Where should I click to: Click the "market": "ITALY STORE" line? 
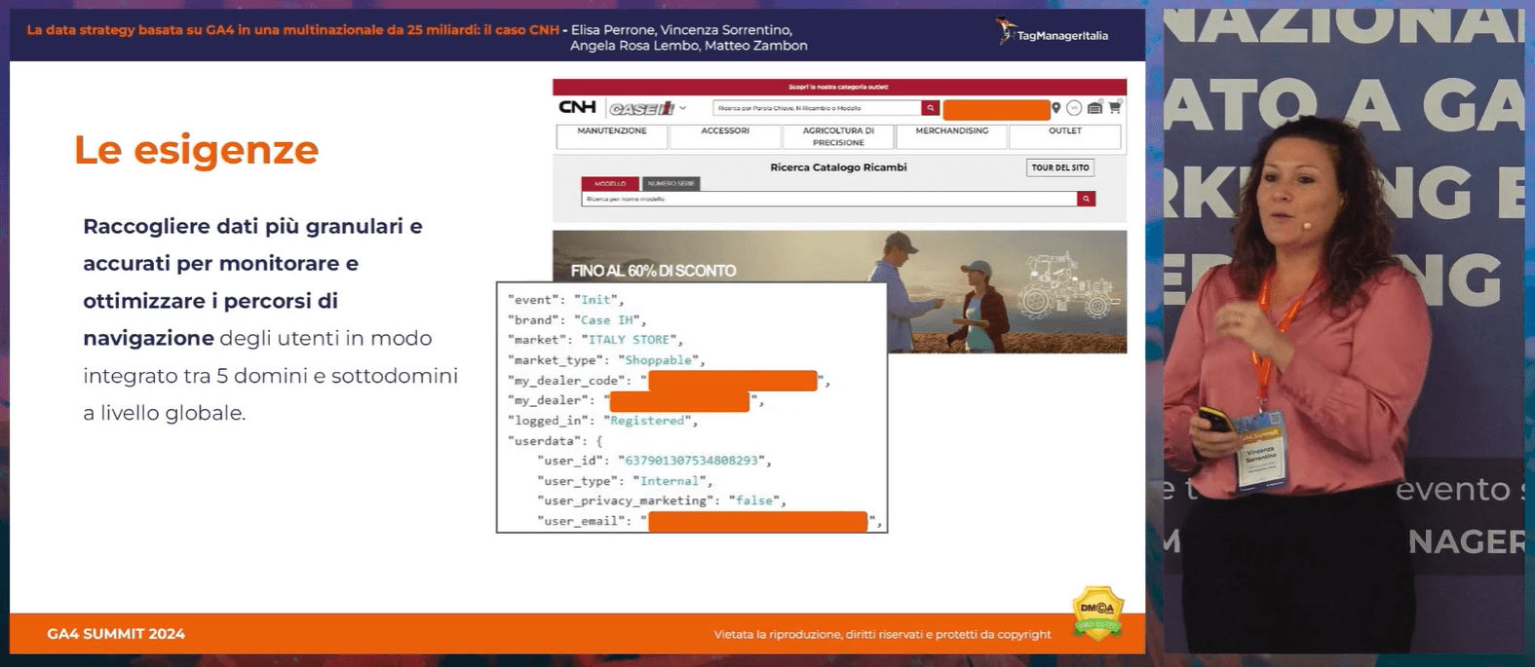(595, 340)
